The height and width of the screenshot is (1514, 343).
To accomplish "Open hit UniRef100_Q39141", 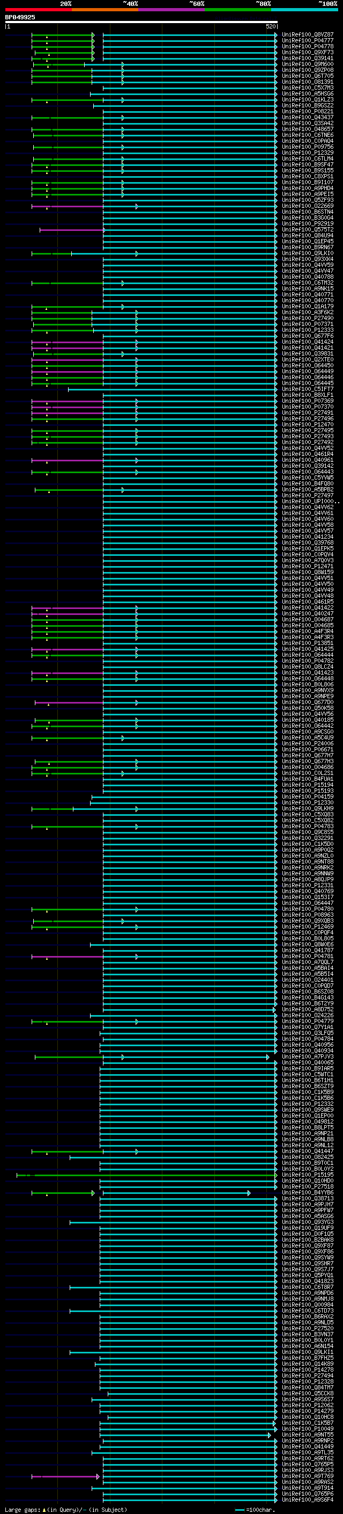I will coord(308,58).
